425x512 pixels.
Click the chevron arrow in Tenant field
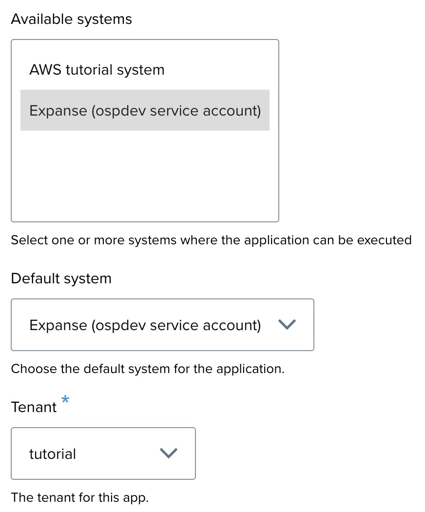click(x=169, y=453)
